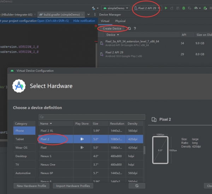Click the device list vertical scrollbar
The width and height of the screenshot is (212, 194).
point(144,150)
